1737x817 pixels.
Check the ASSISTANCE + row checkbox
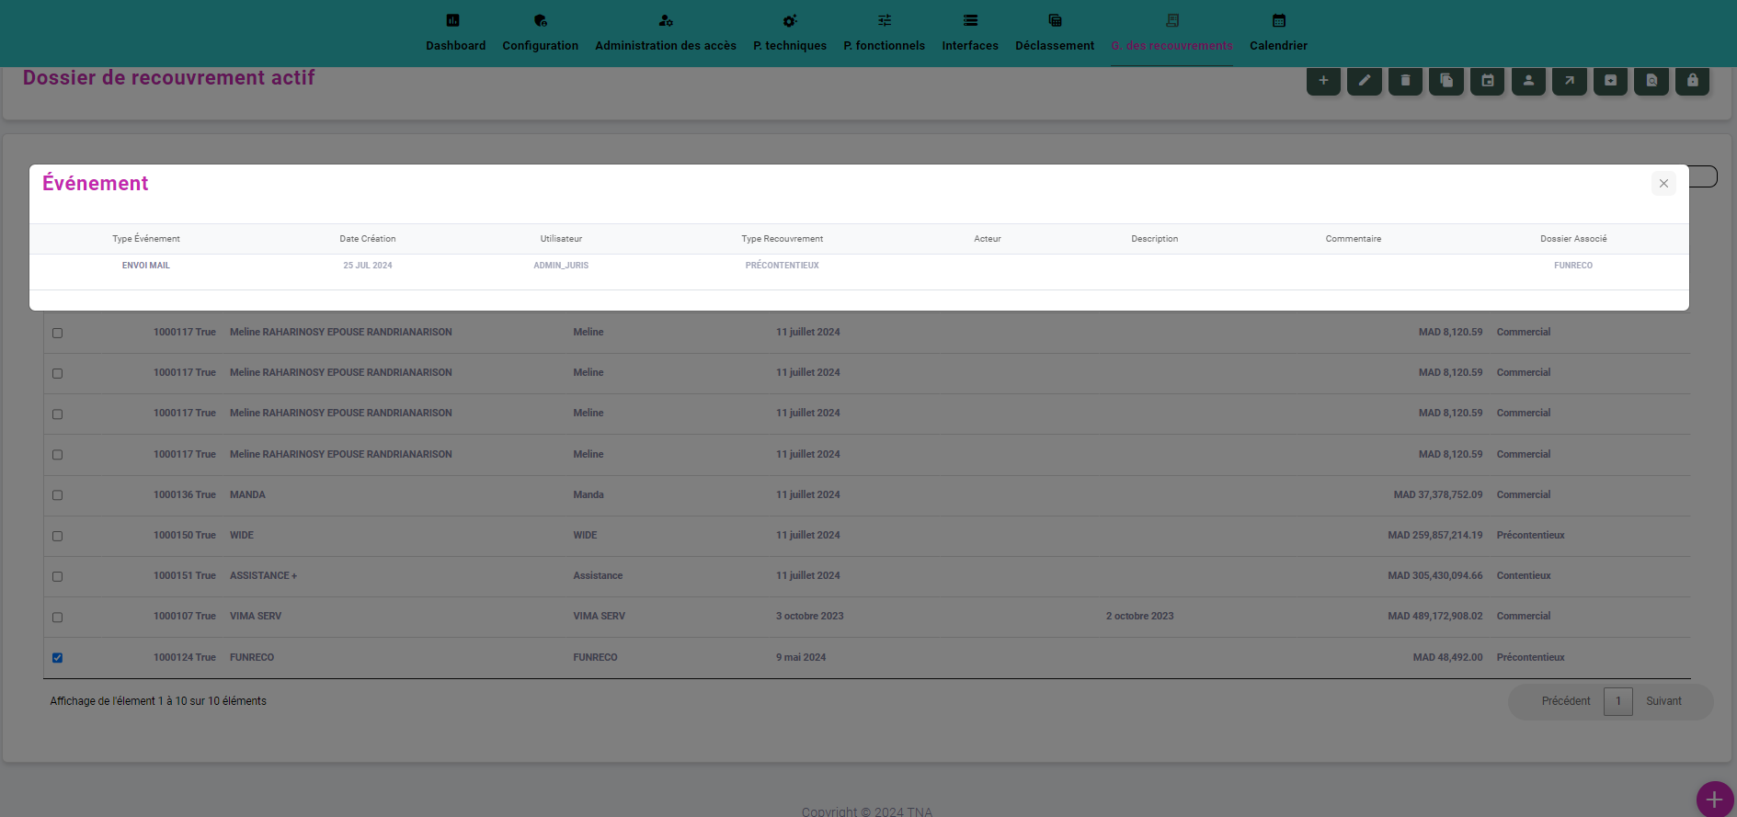[58, 577]
